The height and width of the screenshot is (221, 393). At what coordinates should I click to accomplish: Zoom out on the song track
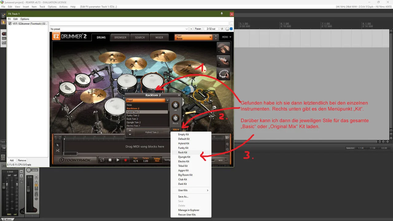(x=227, y=149)
